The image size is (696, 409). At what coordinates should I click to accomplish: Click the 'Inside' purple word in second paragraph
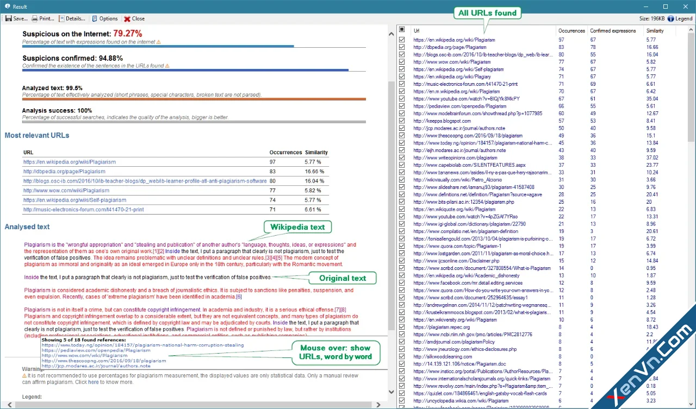(x=32, y=277)
